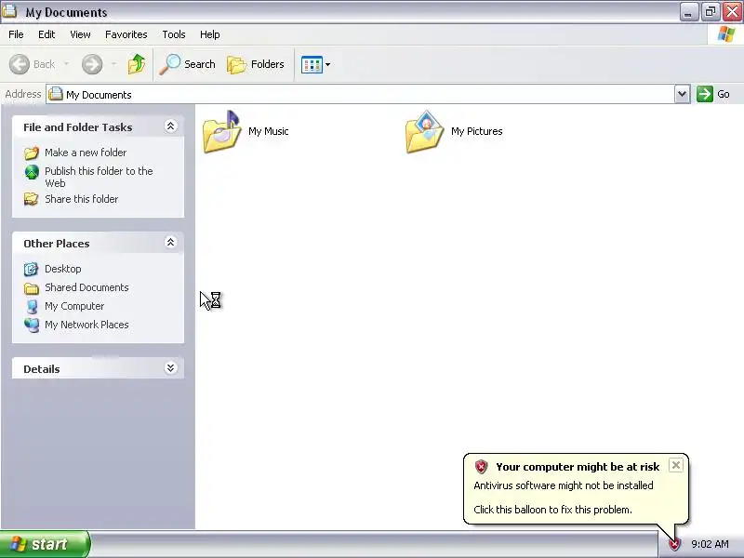The width and height of the screenshot is (744, 558).
Task: Go to Desktop in Other Places
Action: [62, 269]
